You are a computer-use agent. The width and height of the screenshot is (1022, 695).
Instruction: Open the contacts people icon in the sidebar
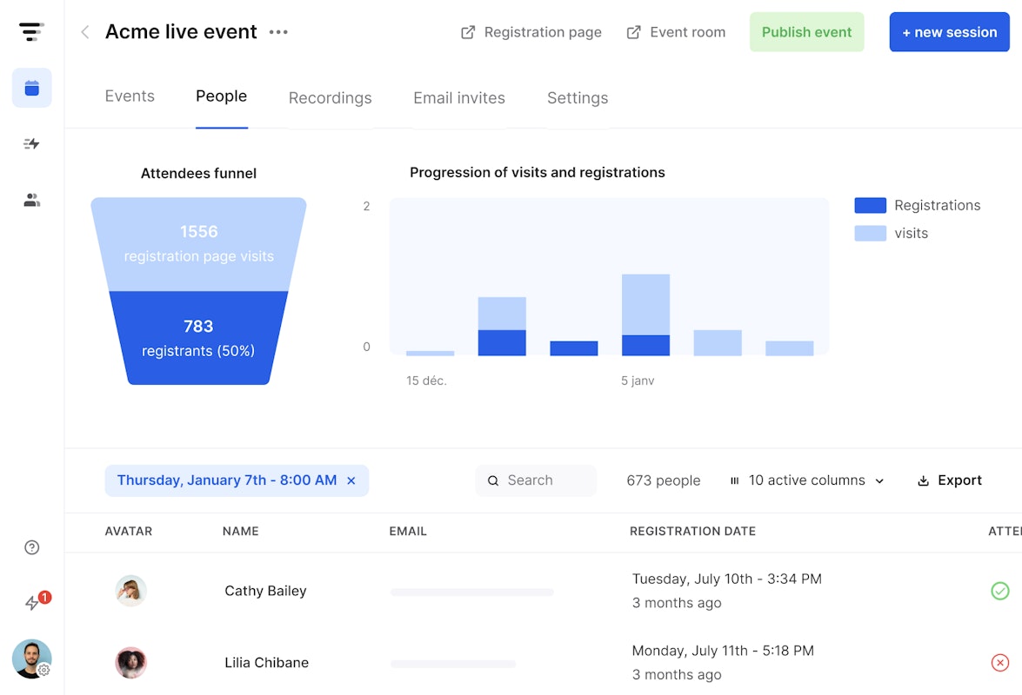coord(31,199)
